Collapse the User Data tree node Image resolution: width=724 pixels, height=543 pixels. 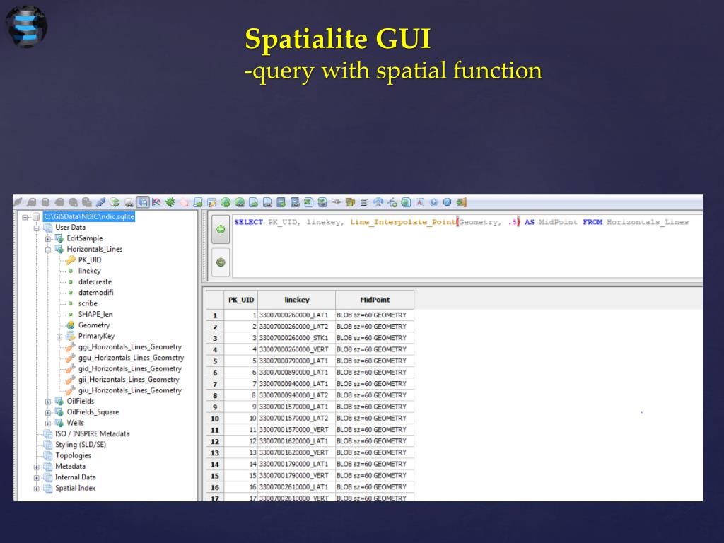click(x=37, y=228)
